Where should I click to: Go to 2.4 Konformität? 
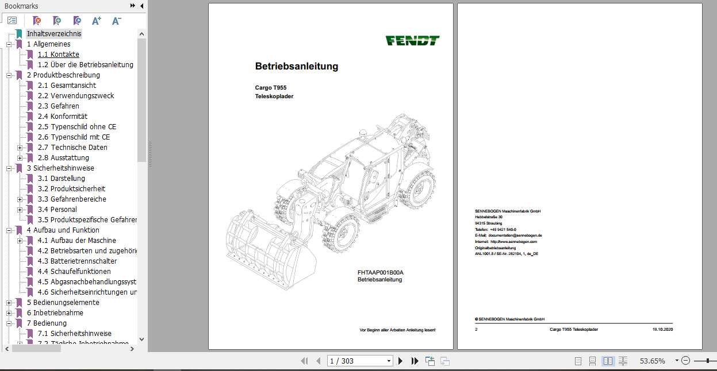[63, 117]
